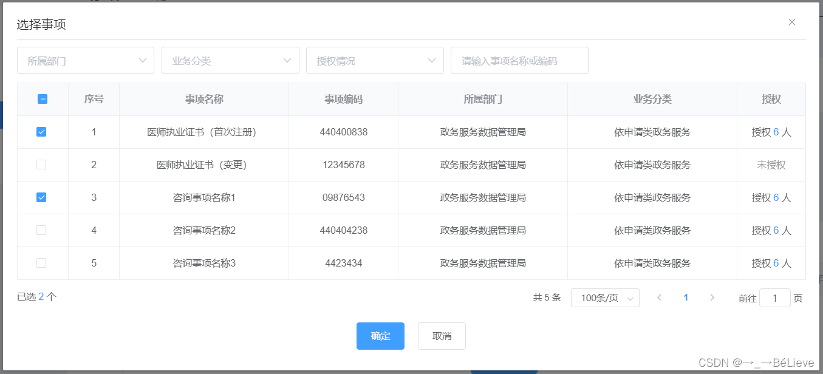This screenshot has width=823, height=374.
Task: Click the previous page arrow icon
Action: coord(660,297)
